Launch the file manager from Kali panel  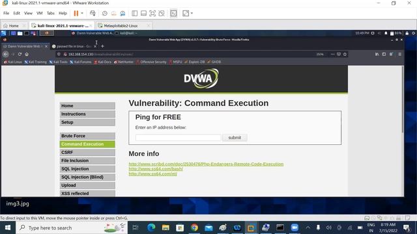(x=20, y=33)
